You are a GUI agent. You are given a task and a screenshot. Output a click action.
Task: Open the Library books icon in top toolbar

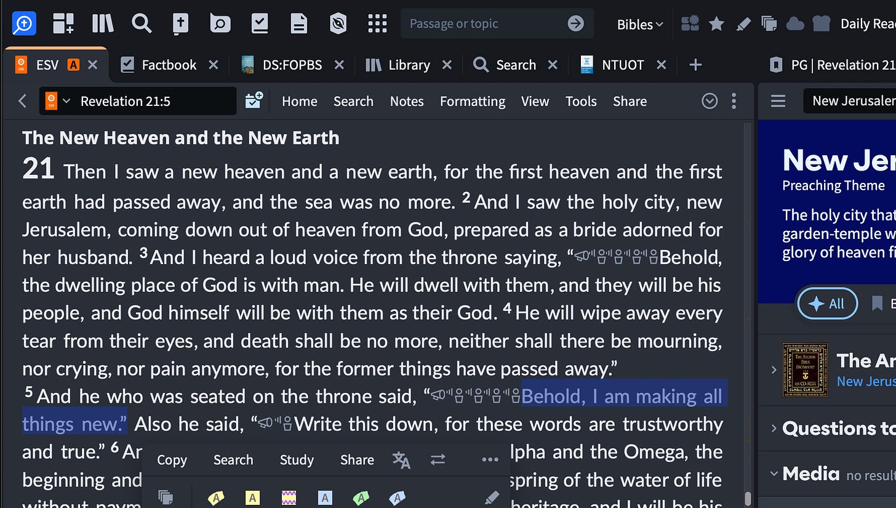click(x=103, y=23)
